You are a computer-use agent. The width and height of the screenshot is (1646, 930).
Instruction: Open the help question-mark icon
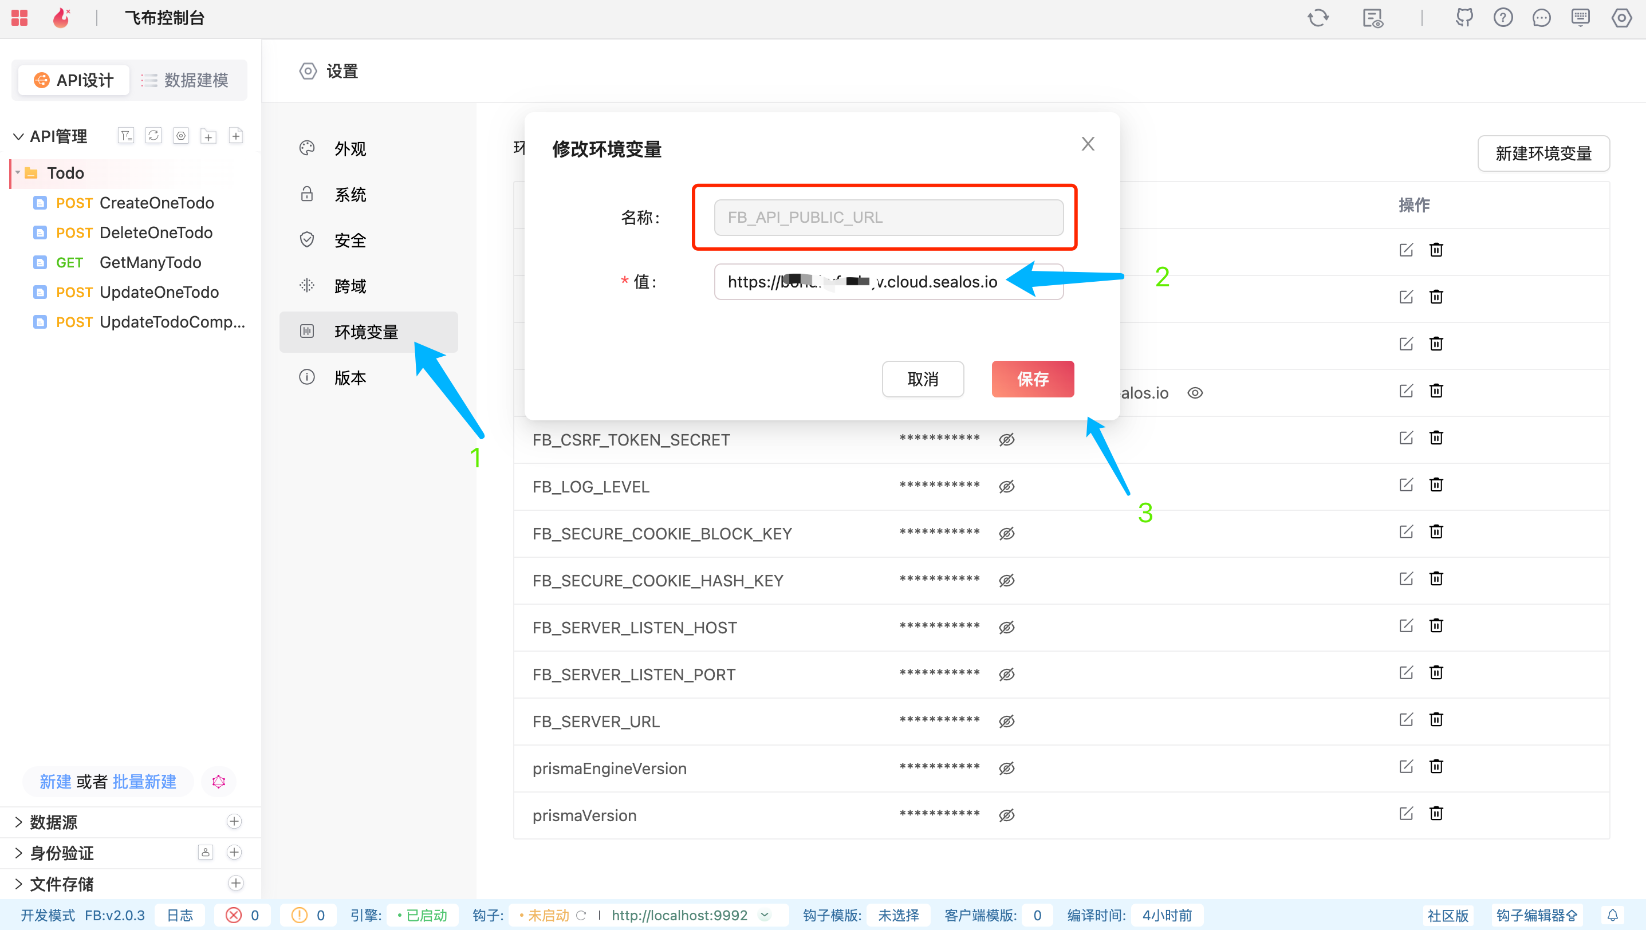pos(1503,17)
